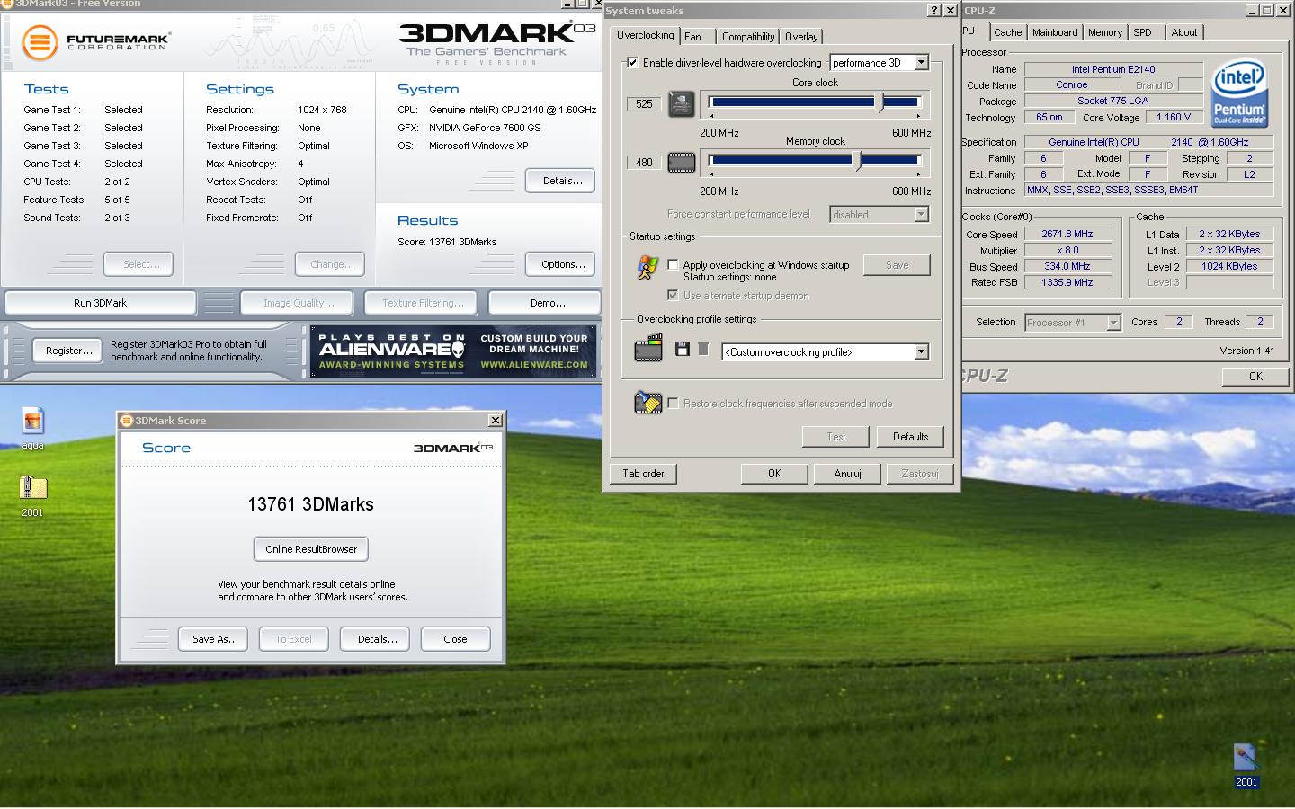Click the Demo button

(547, 303)
